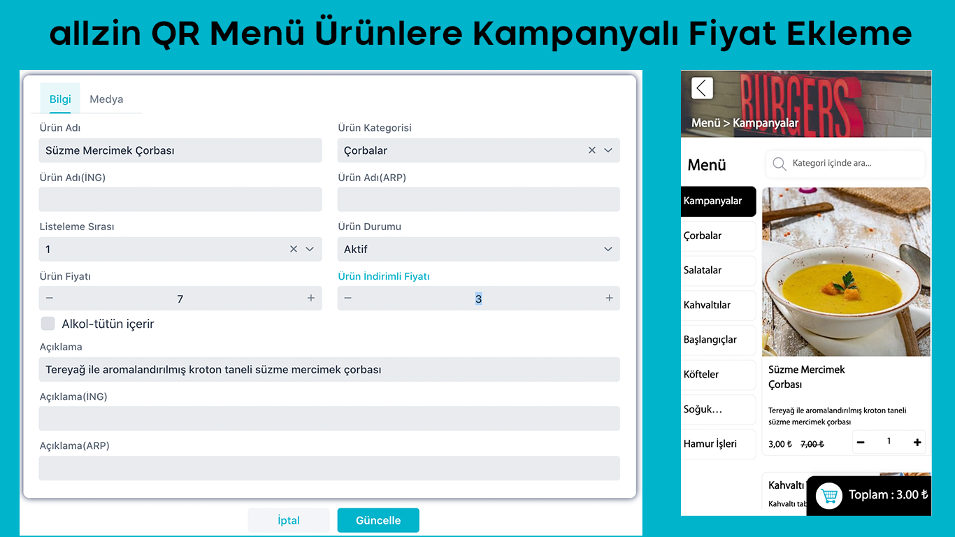The height and width of the screenshot is (537, 955).
Task: Decrease Ürün Fiyatı with minus button
Action: pos(50,299)
